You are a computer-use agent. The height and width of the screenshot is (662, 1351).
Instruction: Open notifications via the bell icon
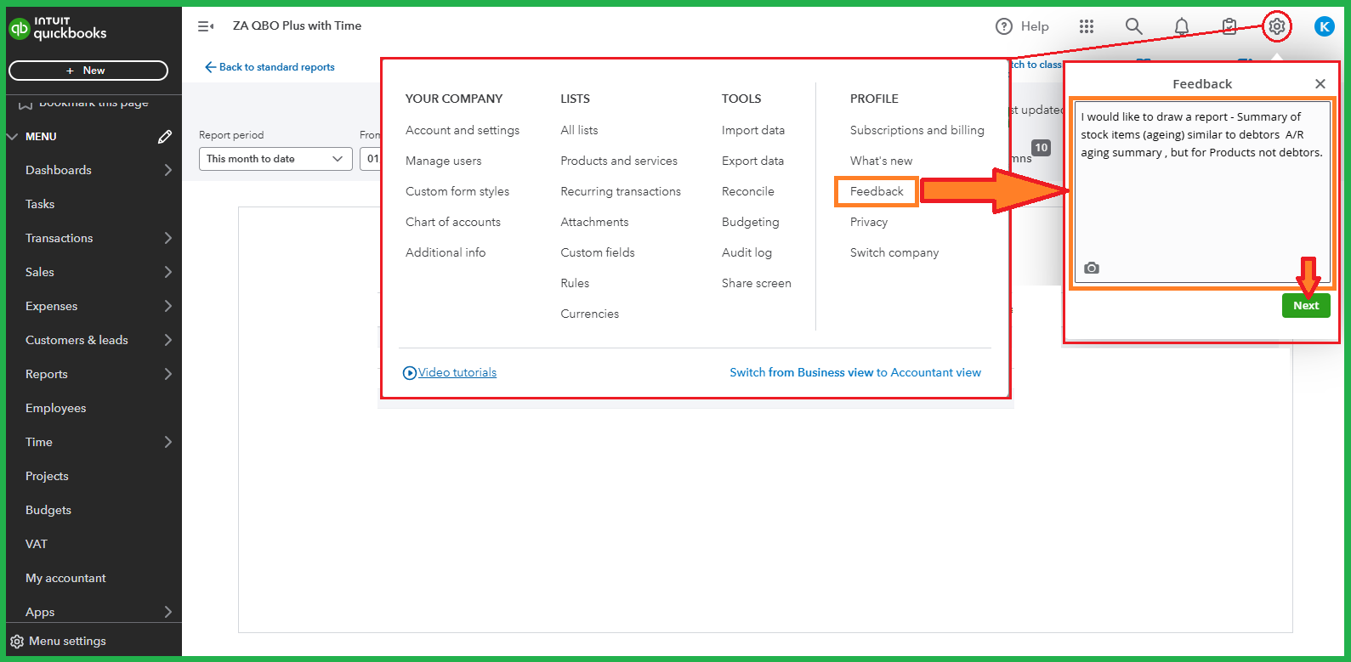pyautogui.click(x=1182, y=26)
